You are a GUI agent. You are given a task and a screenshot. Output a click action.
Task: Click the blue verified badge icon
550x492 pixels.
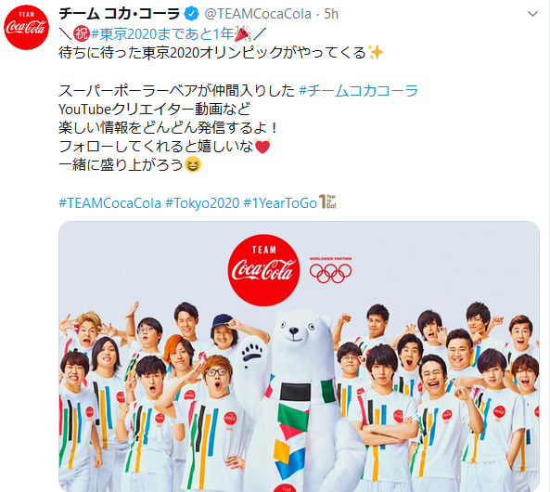[x=191, y=14]
